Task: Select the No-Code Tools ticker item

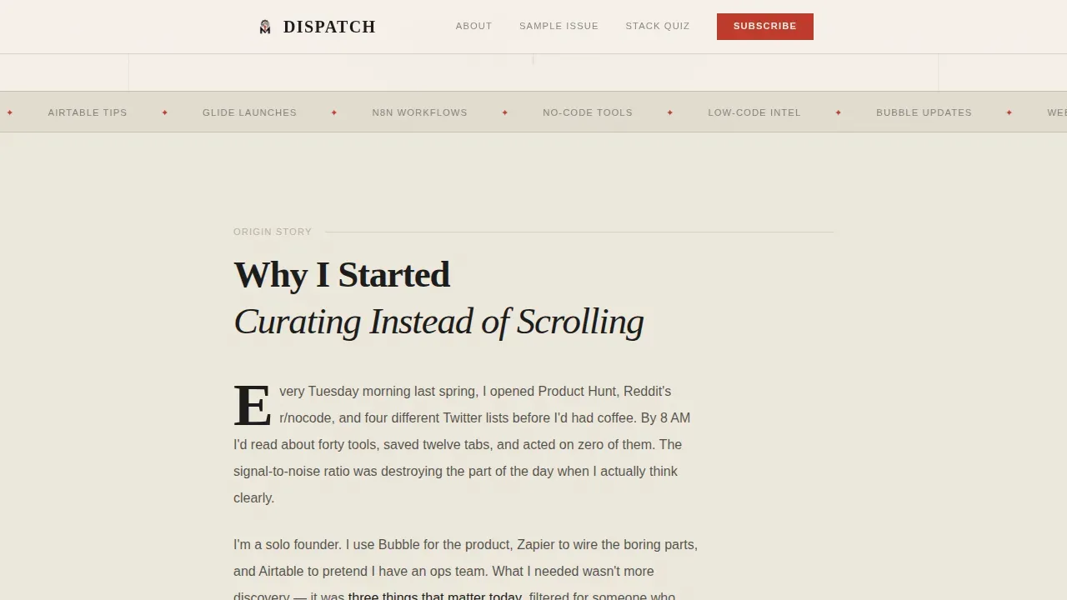Action: (588, 112)
